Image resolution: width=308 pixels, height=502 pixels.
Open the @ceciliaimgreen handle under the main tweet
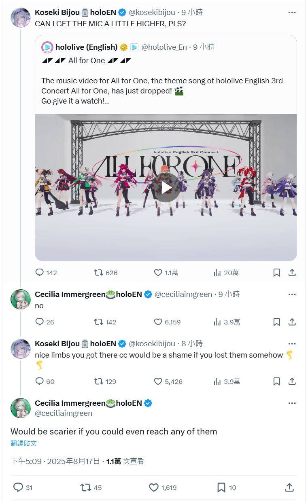pyautogui.click(x=64, y=413)
